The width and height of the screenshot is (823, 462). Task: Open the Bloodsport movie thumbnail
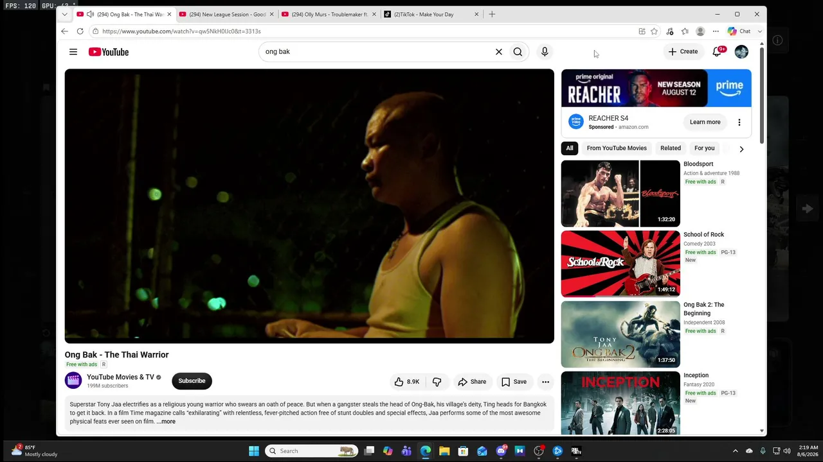pyautogui.click(x=620, y=194)
